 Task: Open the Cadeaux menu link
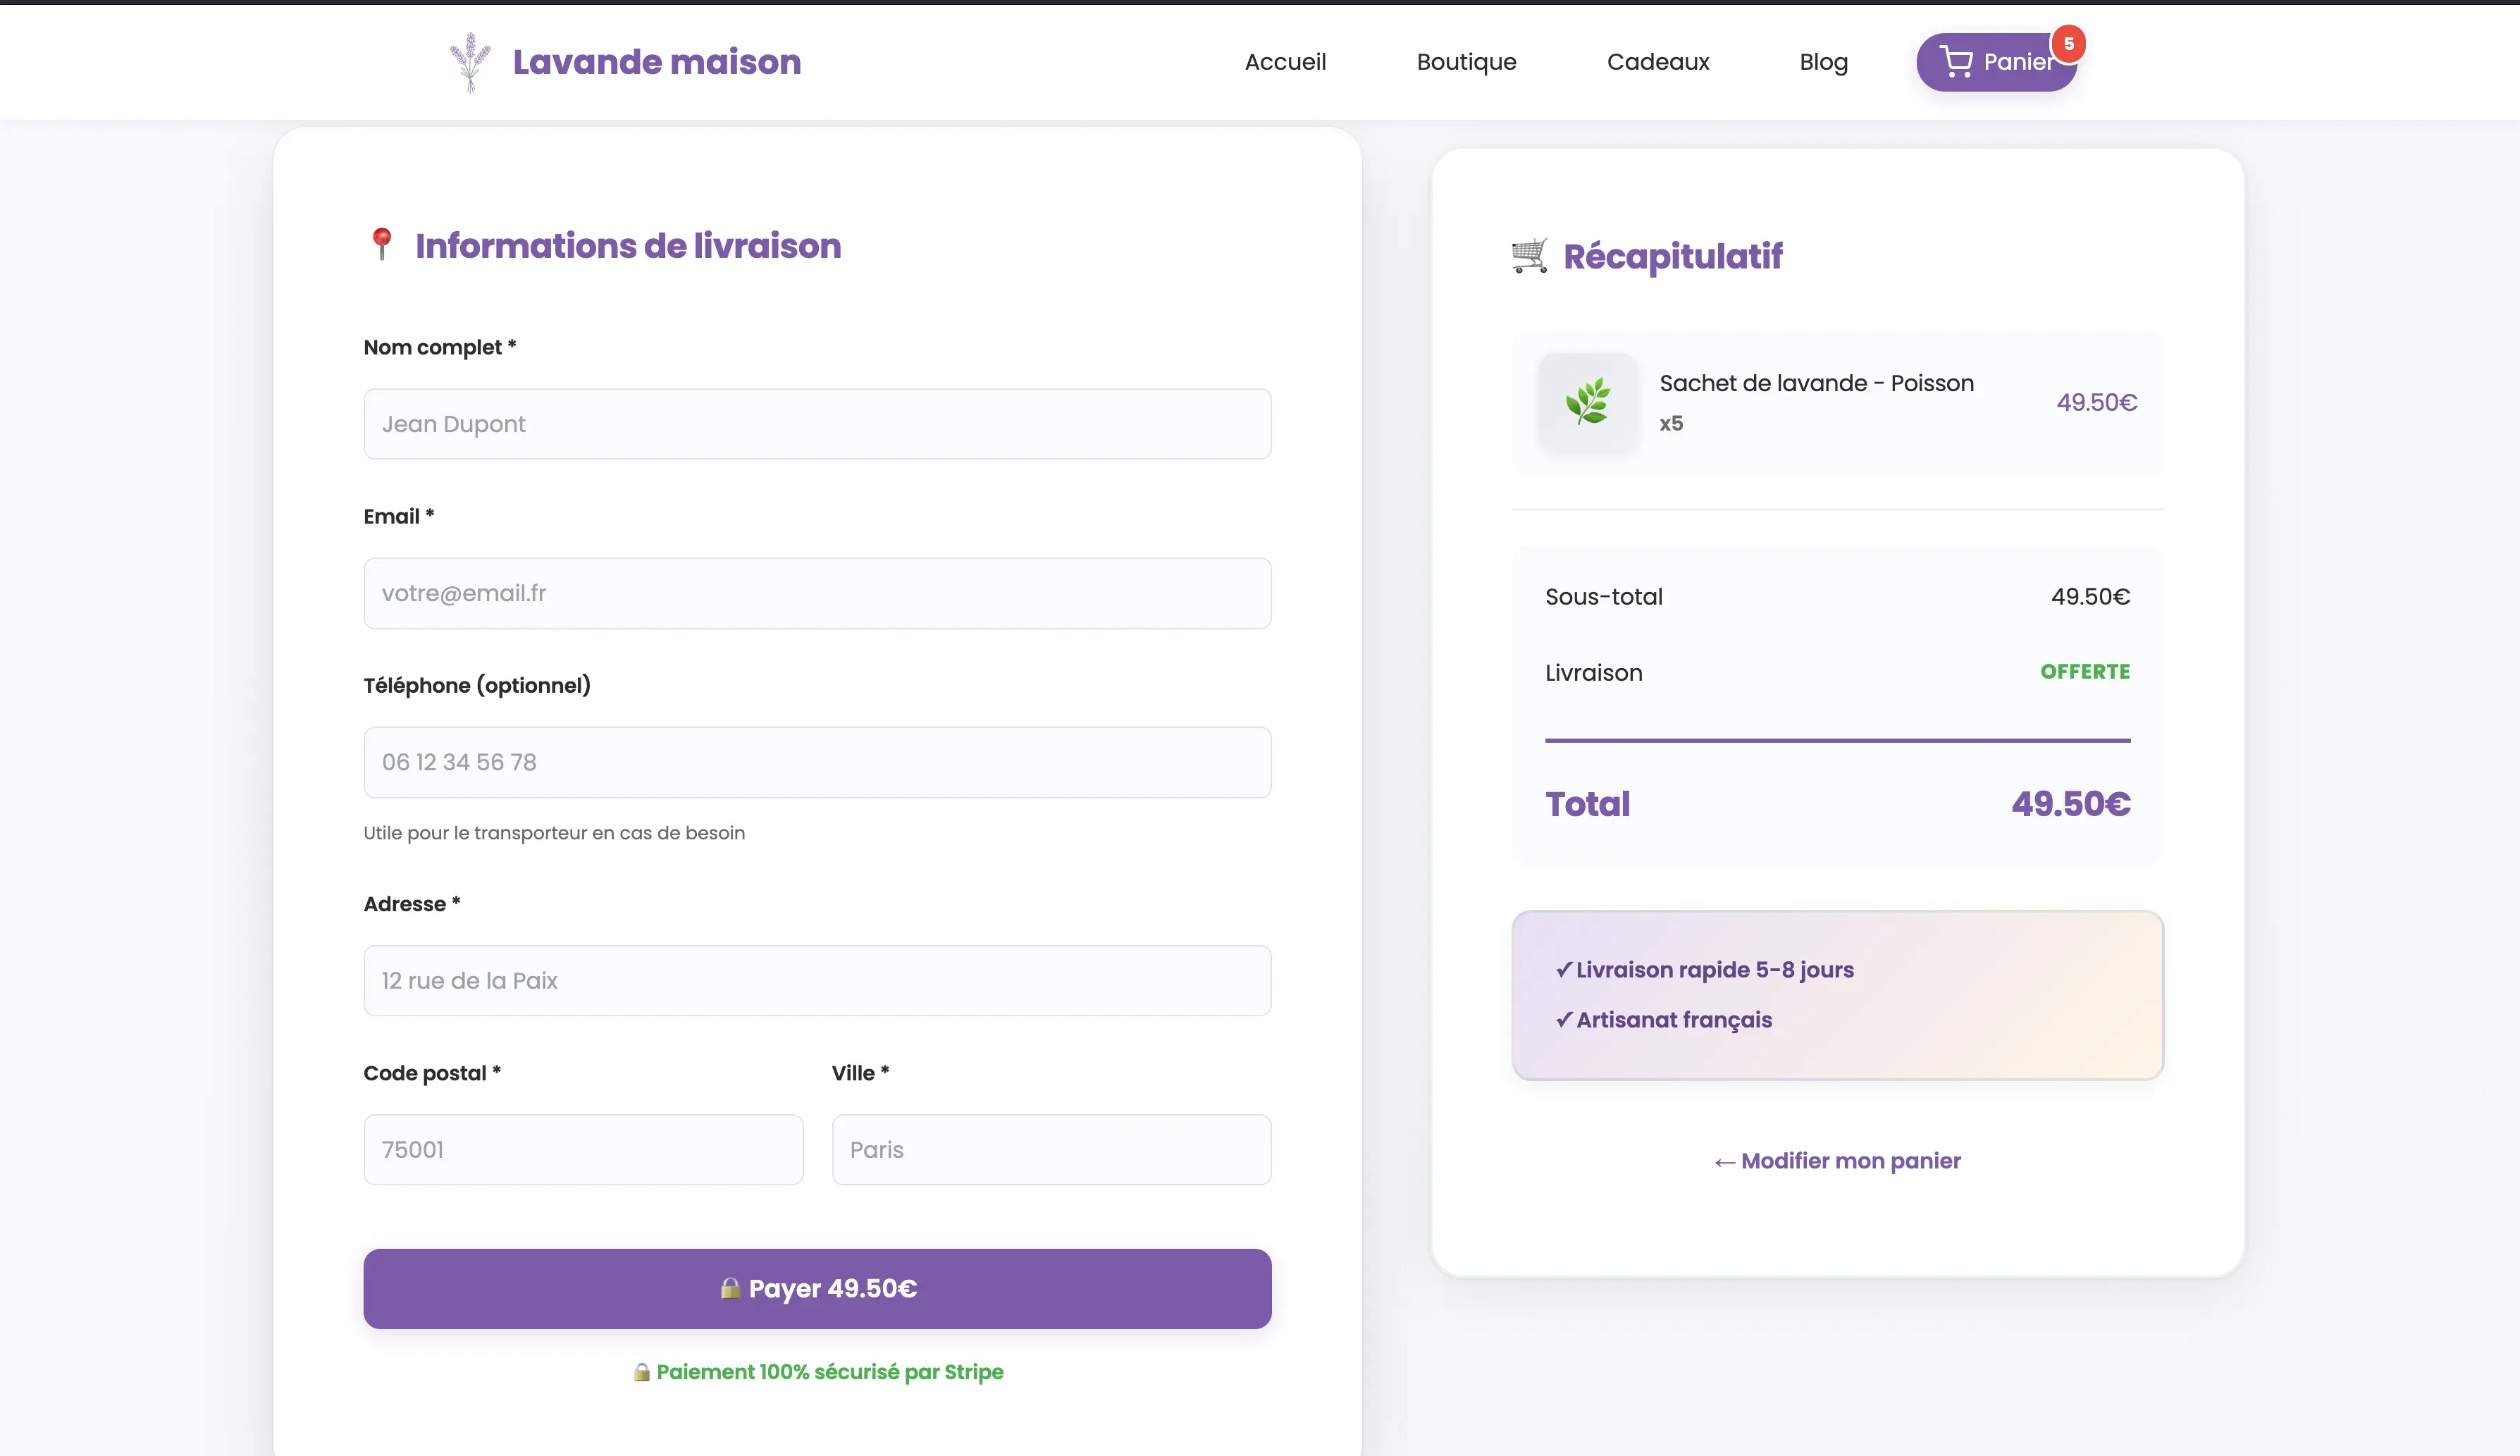[1657, 62]
